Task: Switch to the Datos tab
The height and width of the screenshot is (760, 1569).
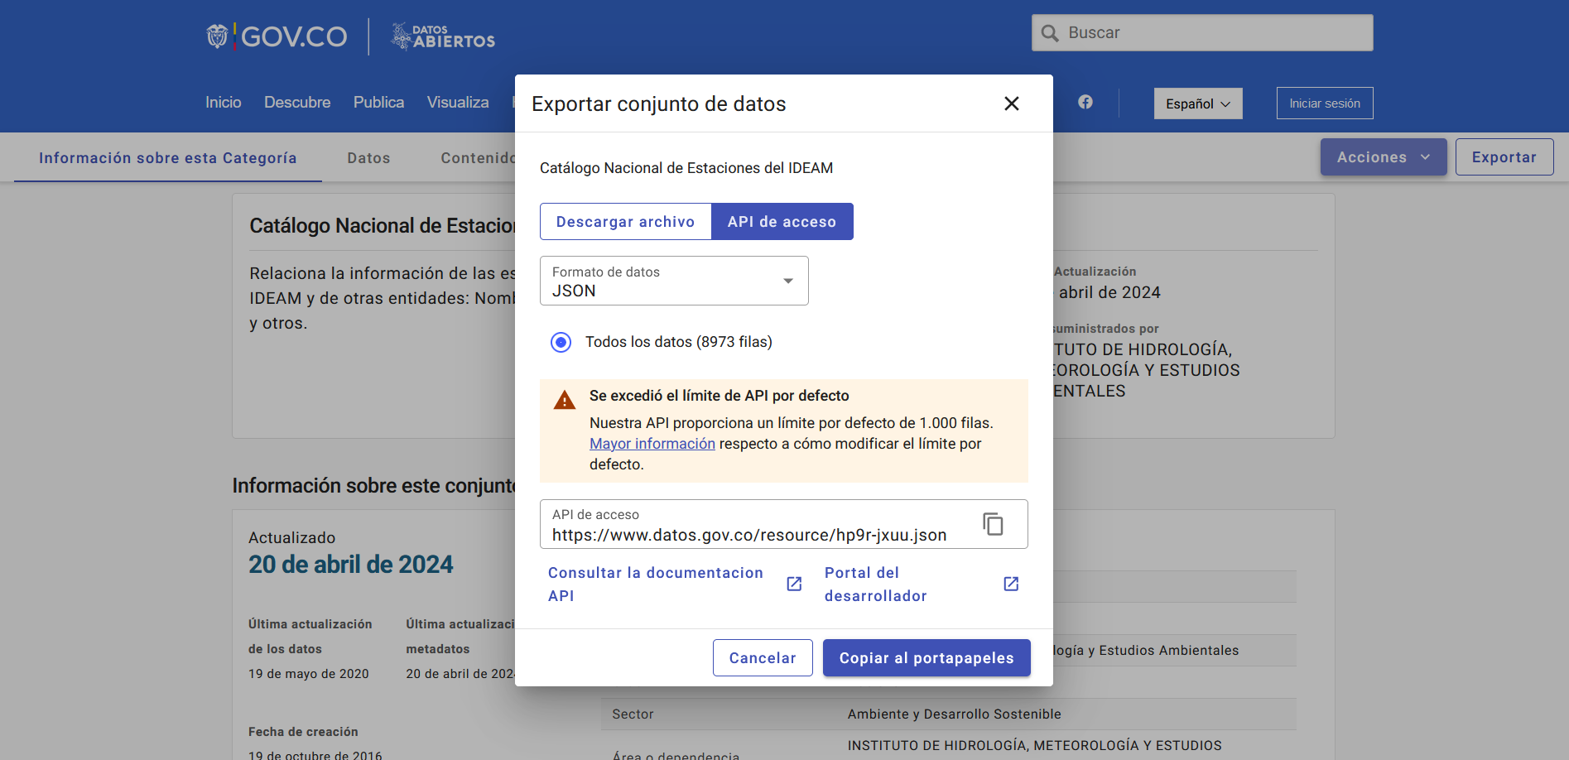Action: (368, 158)
